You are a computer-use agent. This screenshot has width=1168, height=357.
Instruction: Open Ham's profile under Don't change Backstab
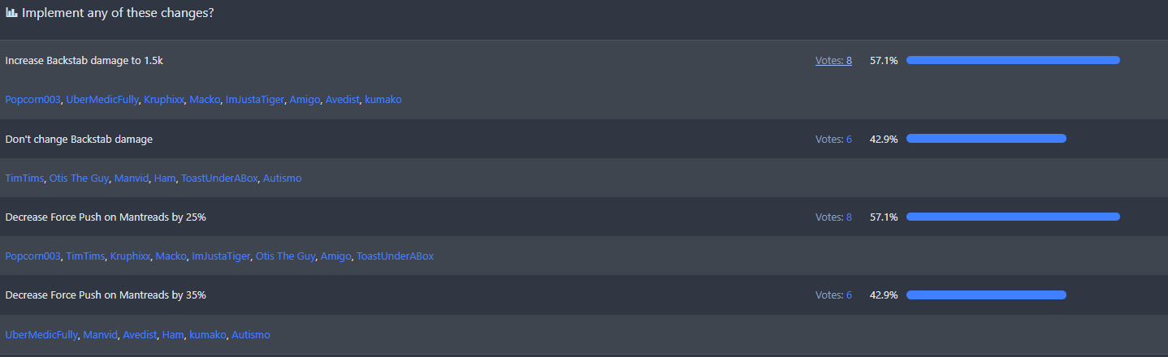164,178
